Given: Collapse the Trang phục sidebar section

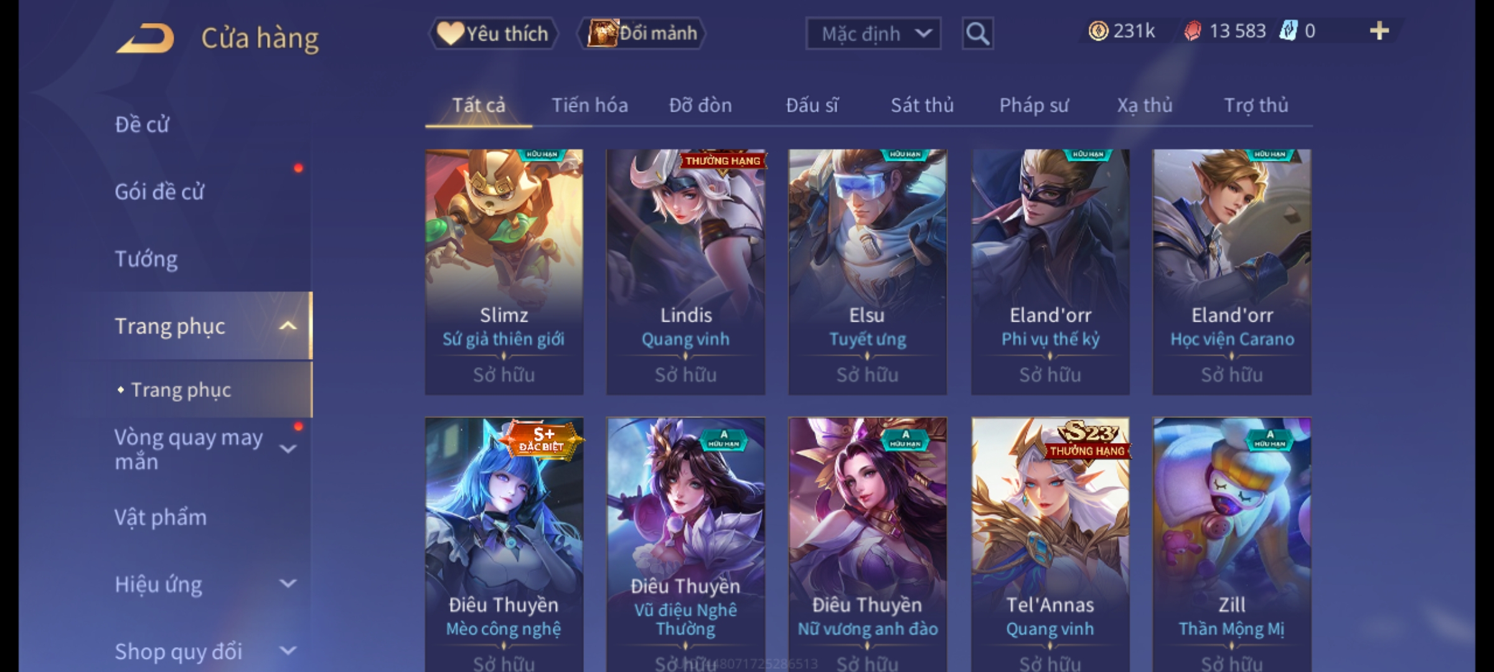Looking at the screenshot, I should point(287,326).
